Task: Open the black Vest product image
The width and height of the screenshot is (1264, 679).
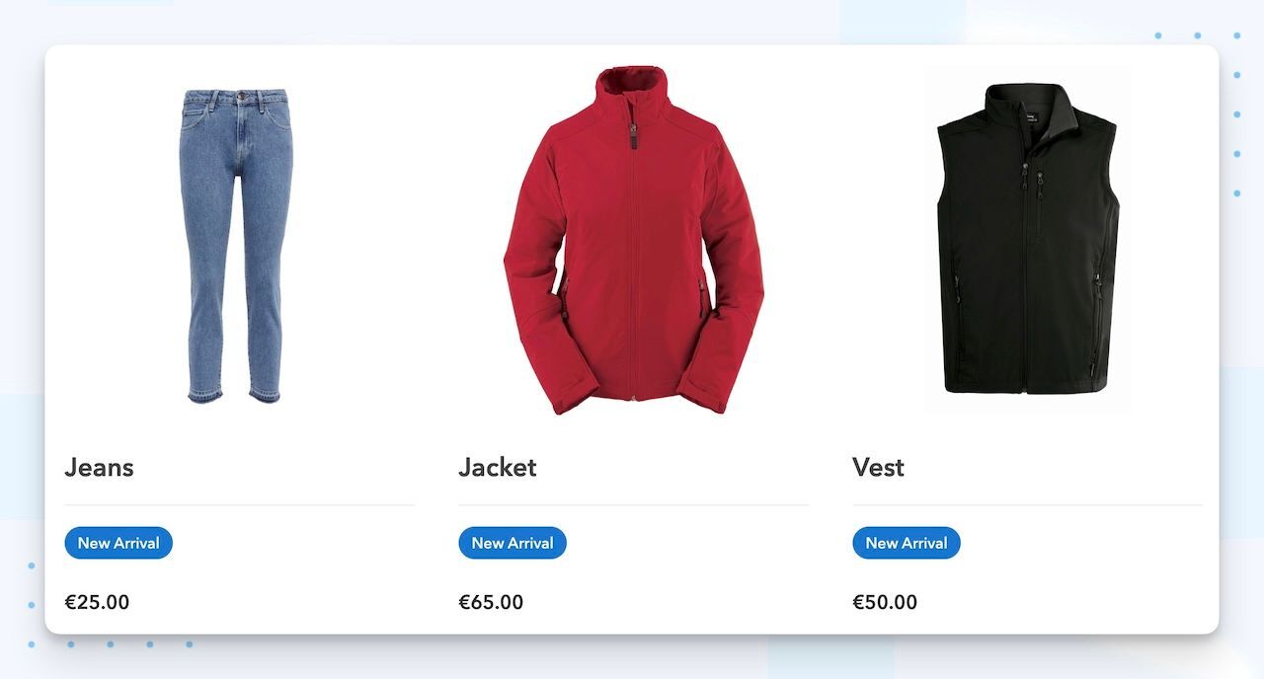Action: coord(1028,239)
